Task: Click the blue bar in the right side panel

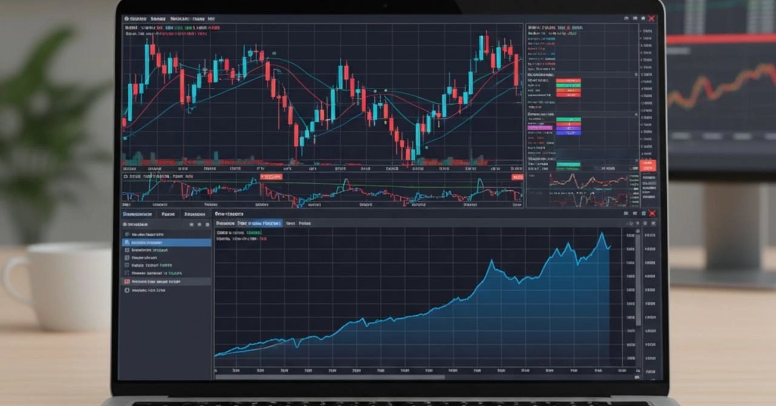Action: (x=568, y=133)
